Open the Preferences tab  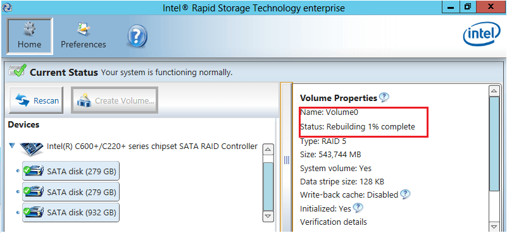pos(84,36)
